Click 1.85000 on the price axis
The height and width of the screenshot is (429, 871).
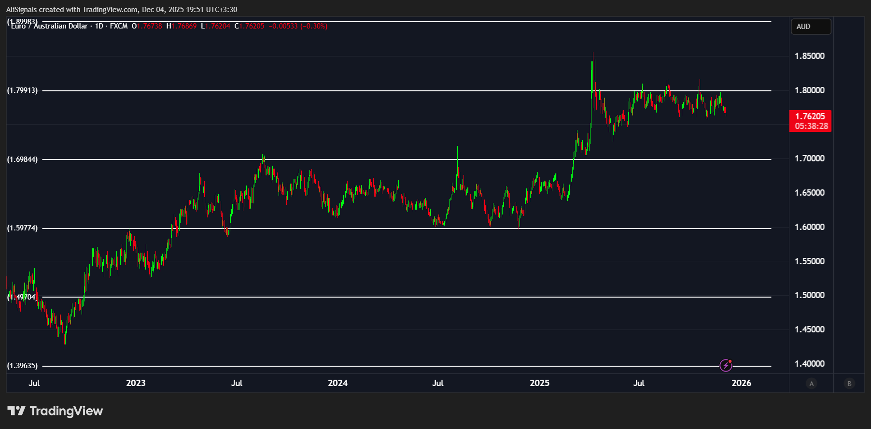(x=810, y=56)
